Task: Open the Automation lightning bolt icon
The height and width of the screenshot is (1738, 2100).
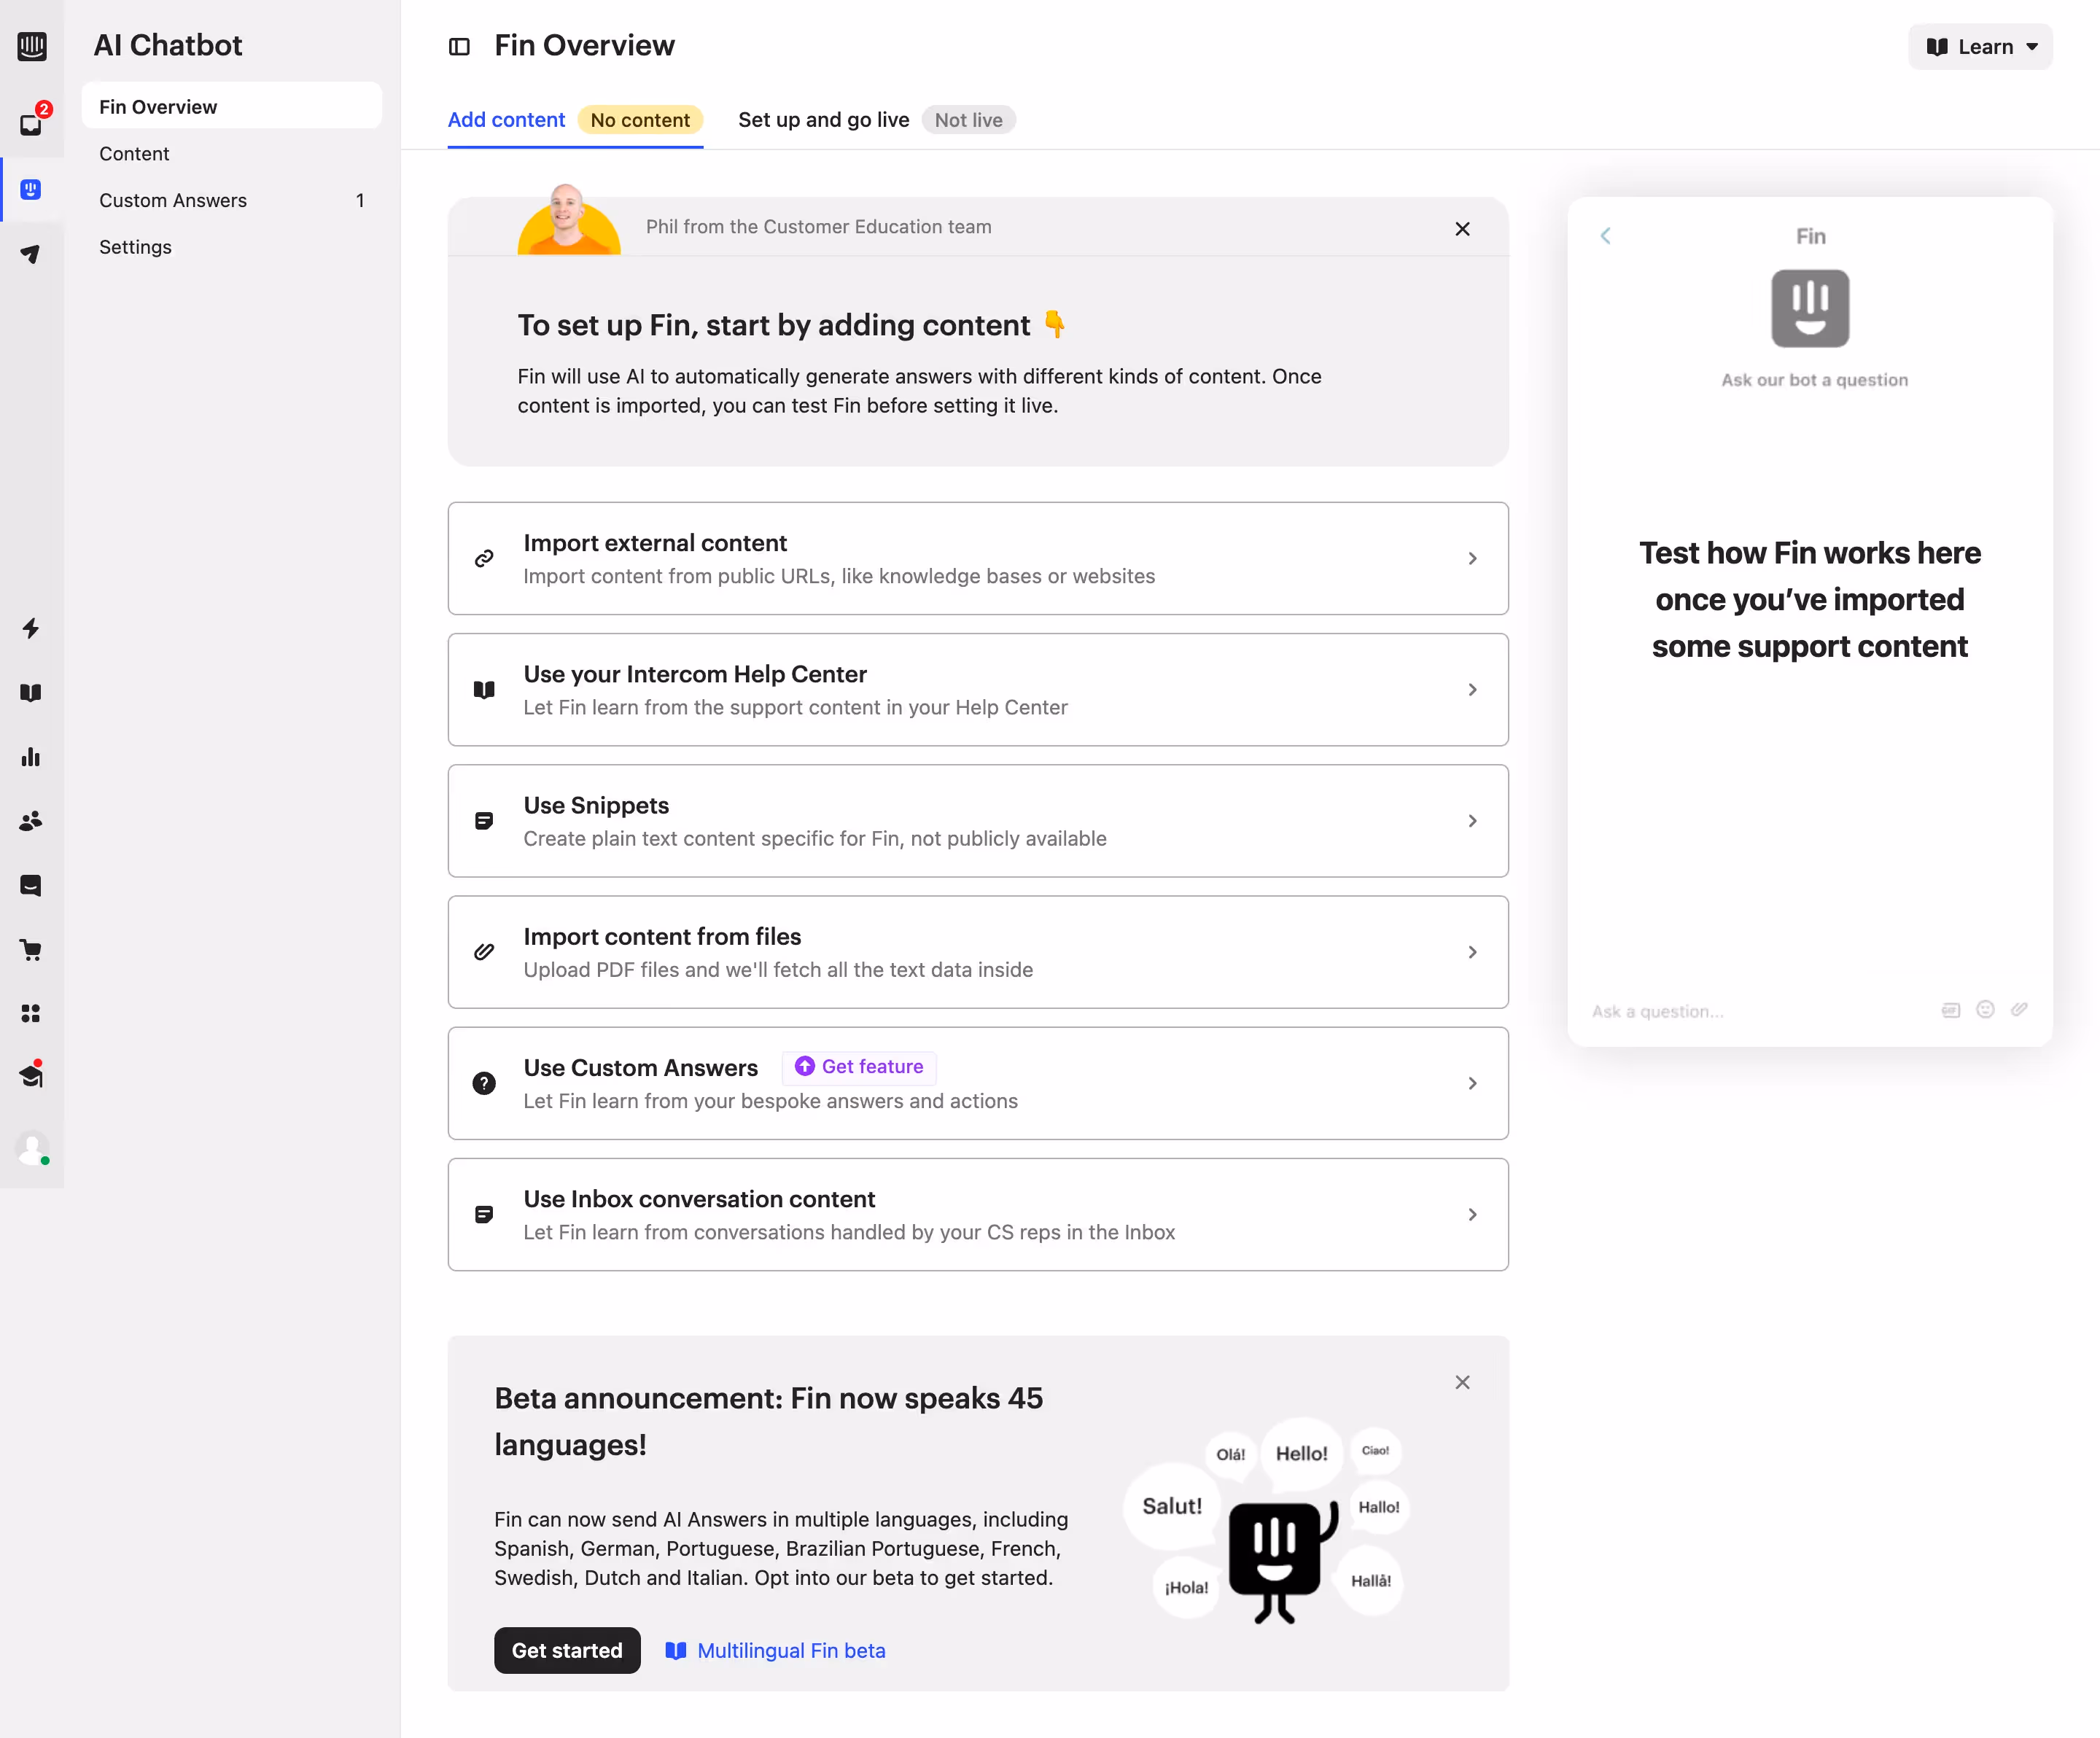Action: click(x=32, y=629)
